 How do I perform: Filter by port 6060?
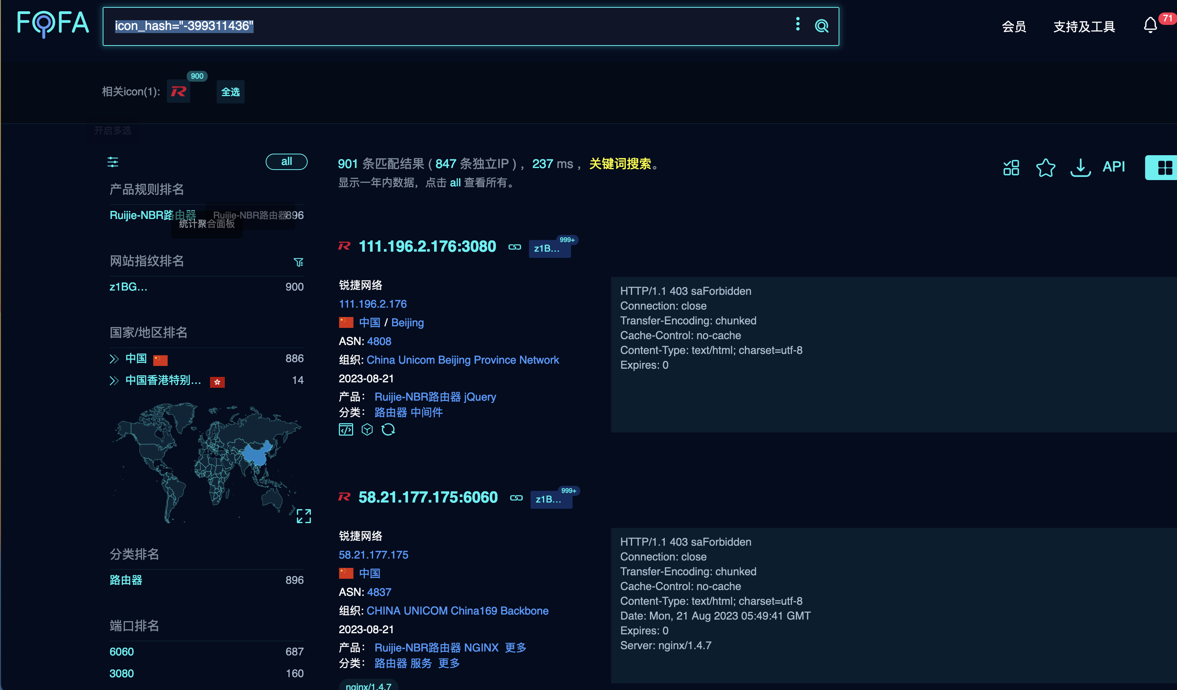121,652
